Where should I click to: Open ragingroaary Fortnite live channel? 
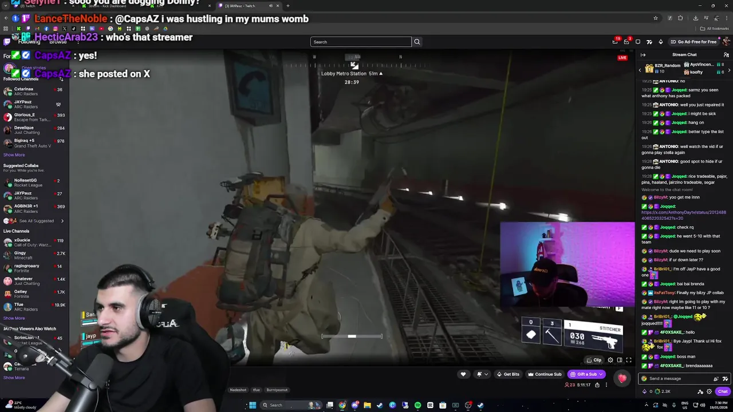[x=34, y=268]
